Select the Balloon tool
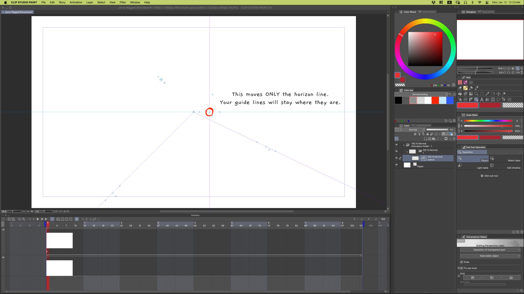Image resolution: width=524 pixels, height=294 pixels. coord(498,100)
